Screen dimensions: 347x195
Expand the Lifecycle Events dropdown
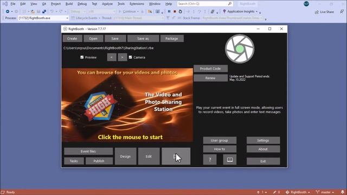pyautogui.click(x=86, y=18)
